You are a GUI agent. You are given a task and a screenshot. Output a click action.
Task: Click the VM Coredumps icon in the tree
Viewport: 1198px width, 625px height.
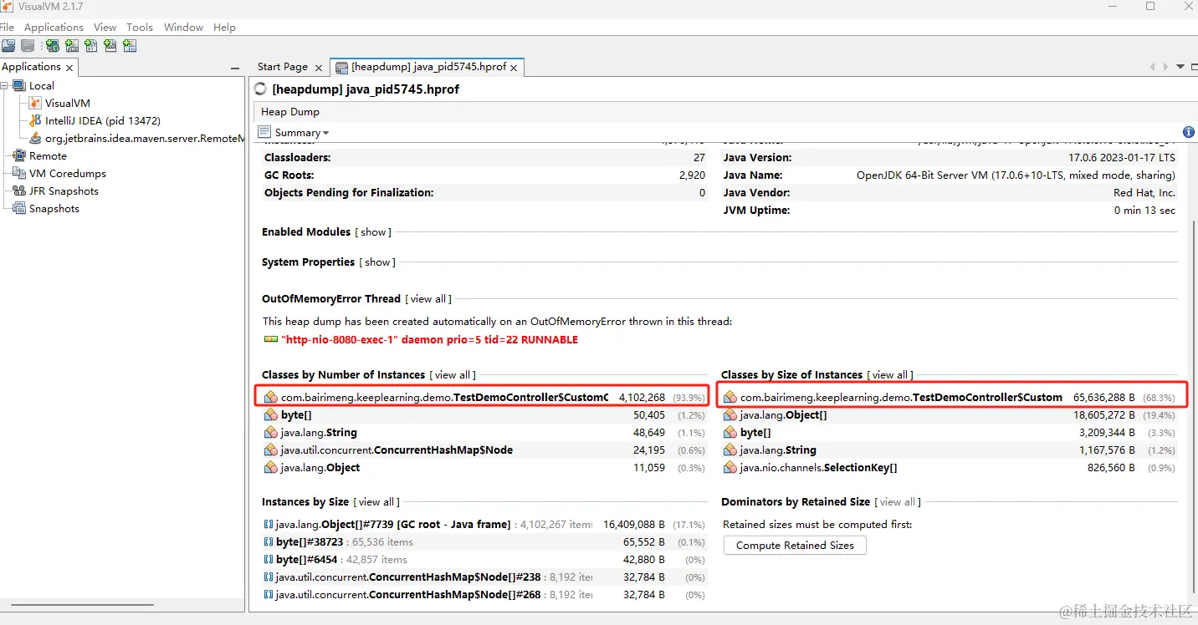(x=19, y=173)
